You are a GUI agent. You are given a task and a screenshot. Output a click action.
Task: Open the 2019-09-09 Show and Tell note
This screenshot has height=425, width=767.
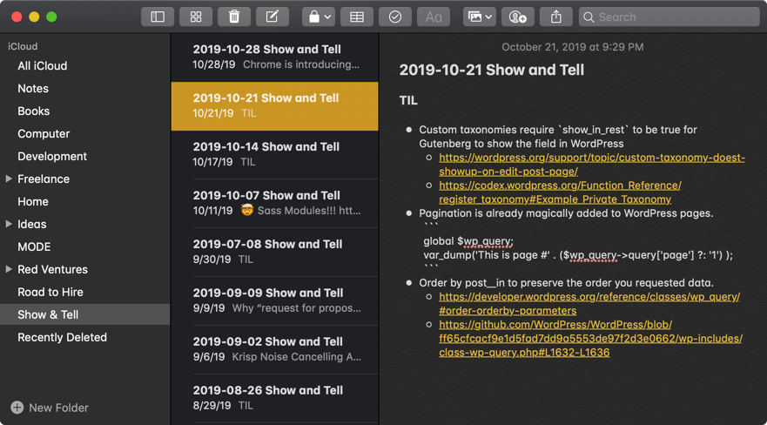[275, 300]
